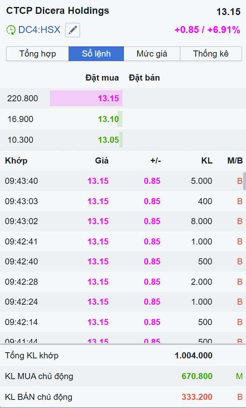This screenshot has width=246, height=408.
Task: Click the green clock icon before DC4:HSX
Action: point(11,30)
